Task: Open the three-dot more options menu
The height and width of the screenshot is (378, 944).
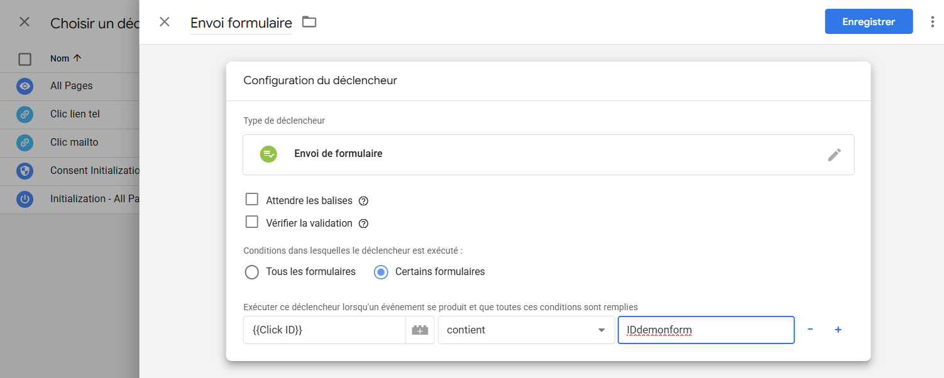Action: 932,22
